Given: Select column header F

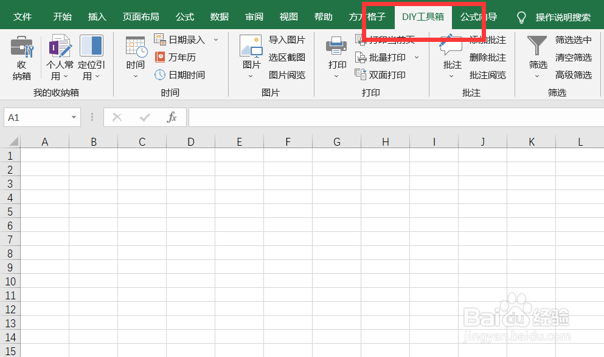Looking at the screenshot, I should (288, 141).
